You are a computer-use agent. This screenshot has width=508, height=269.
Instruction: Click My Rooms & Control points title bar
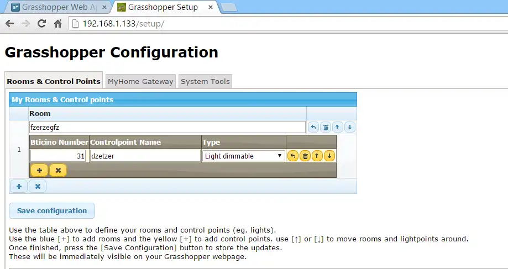tap(183, 100)
